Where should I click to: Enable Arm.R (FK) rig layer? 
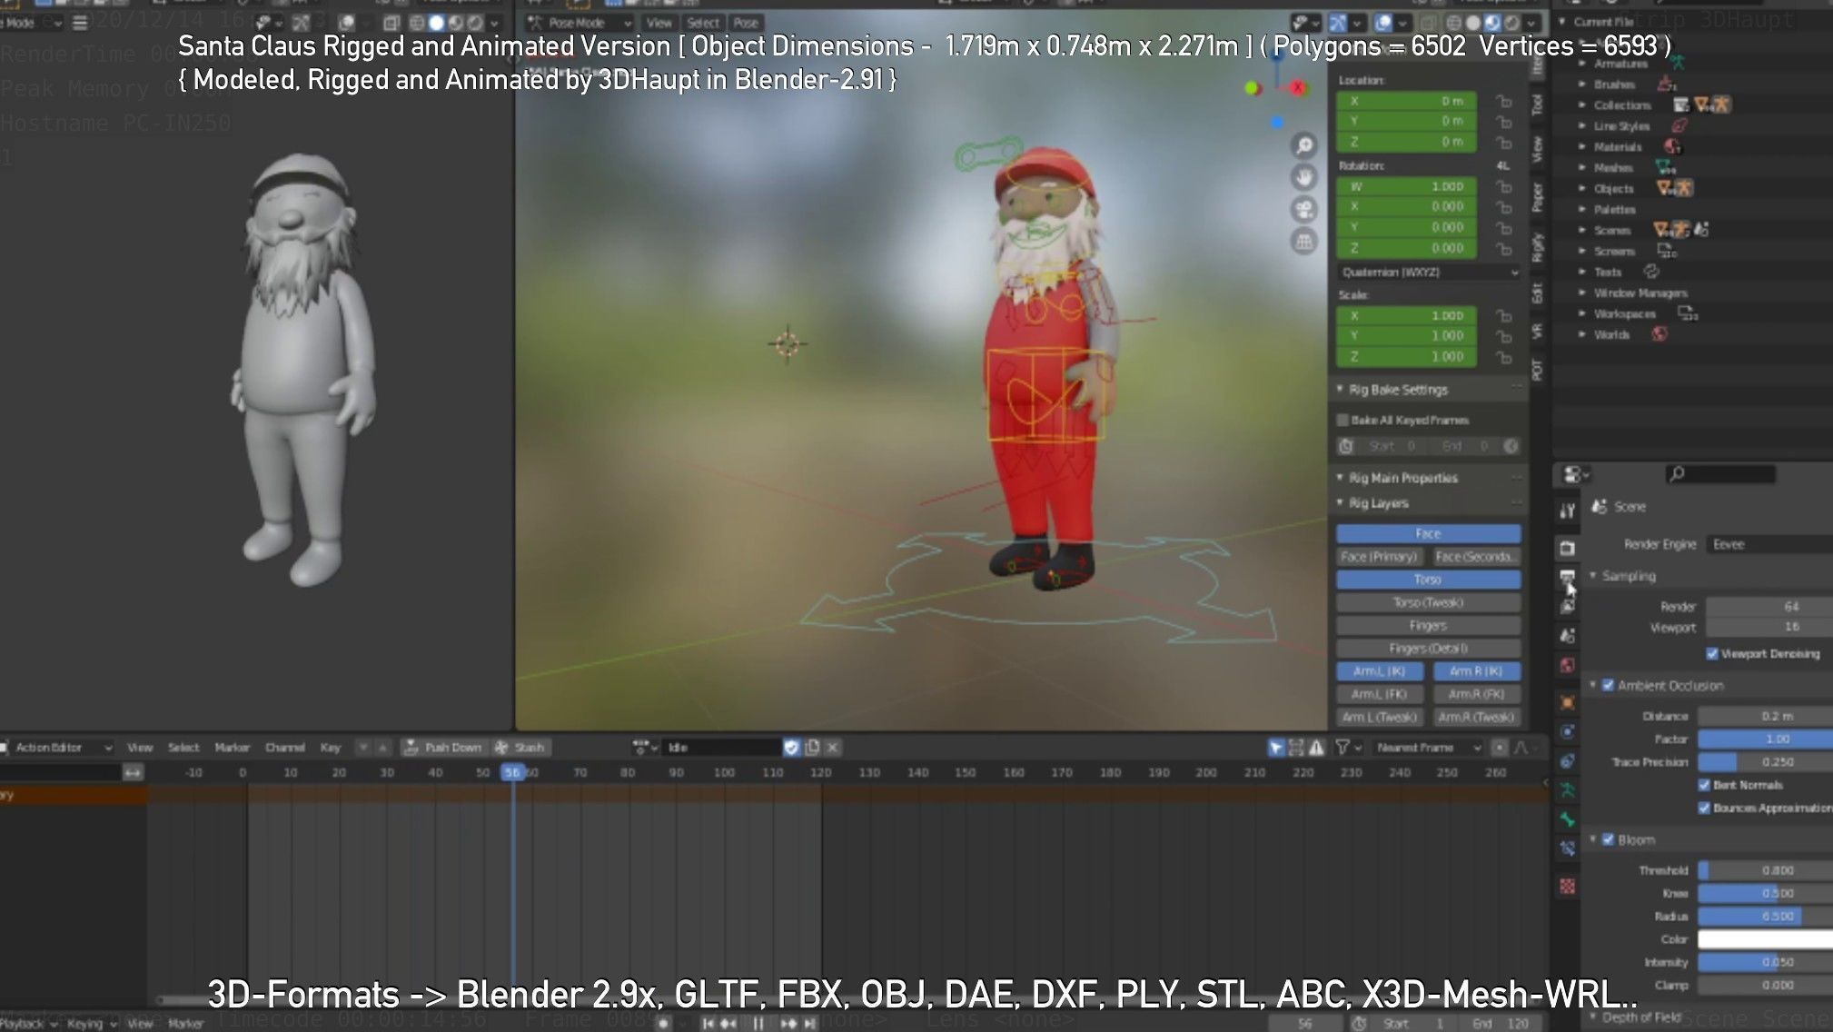pyautogui.click(x=1476, y=694)
